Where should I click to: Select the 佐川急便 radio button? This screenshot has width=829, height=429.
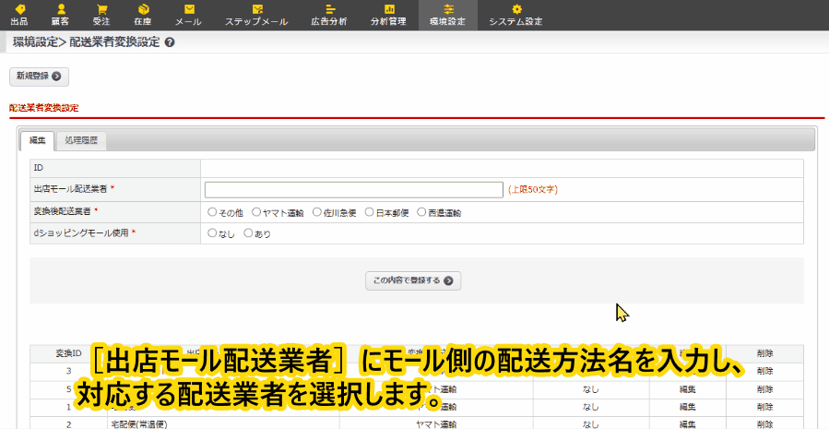click(x=316, y=212)
